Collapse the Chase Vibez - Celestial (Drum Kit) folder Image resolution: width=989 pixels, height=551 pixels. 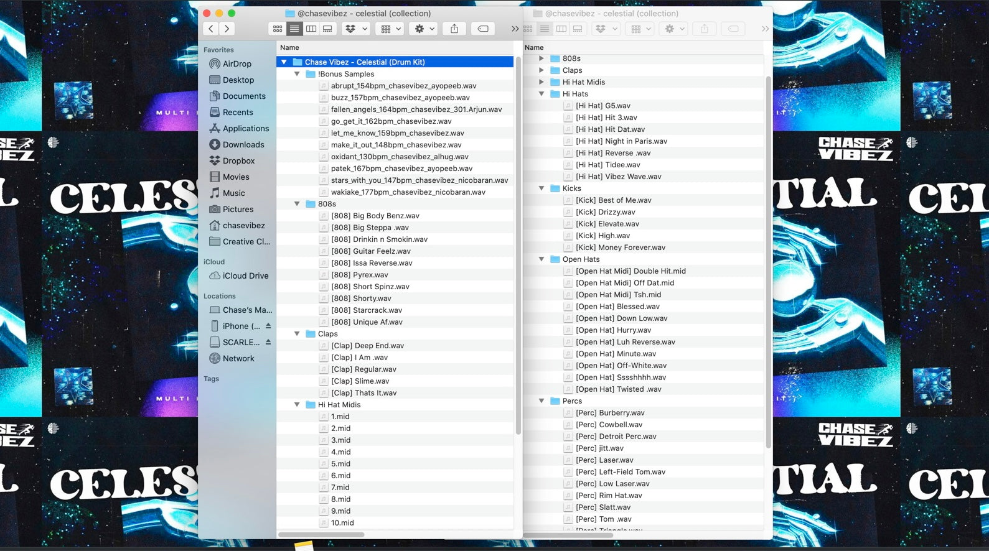(284, 62)
